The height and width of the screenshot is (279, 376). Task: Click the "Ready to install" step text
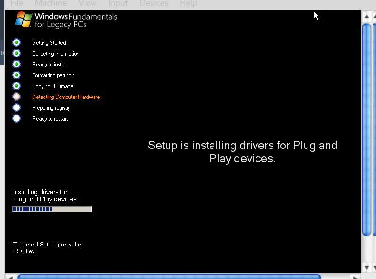49,65
